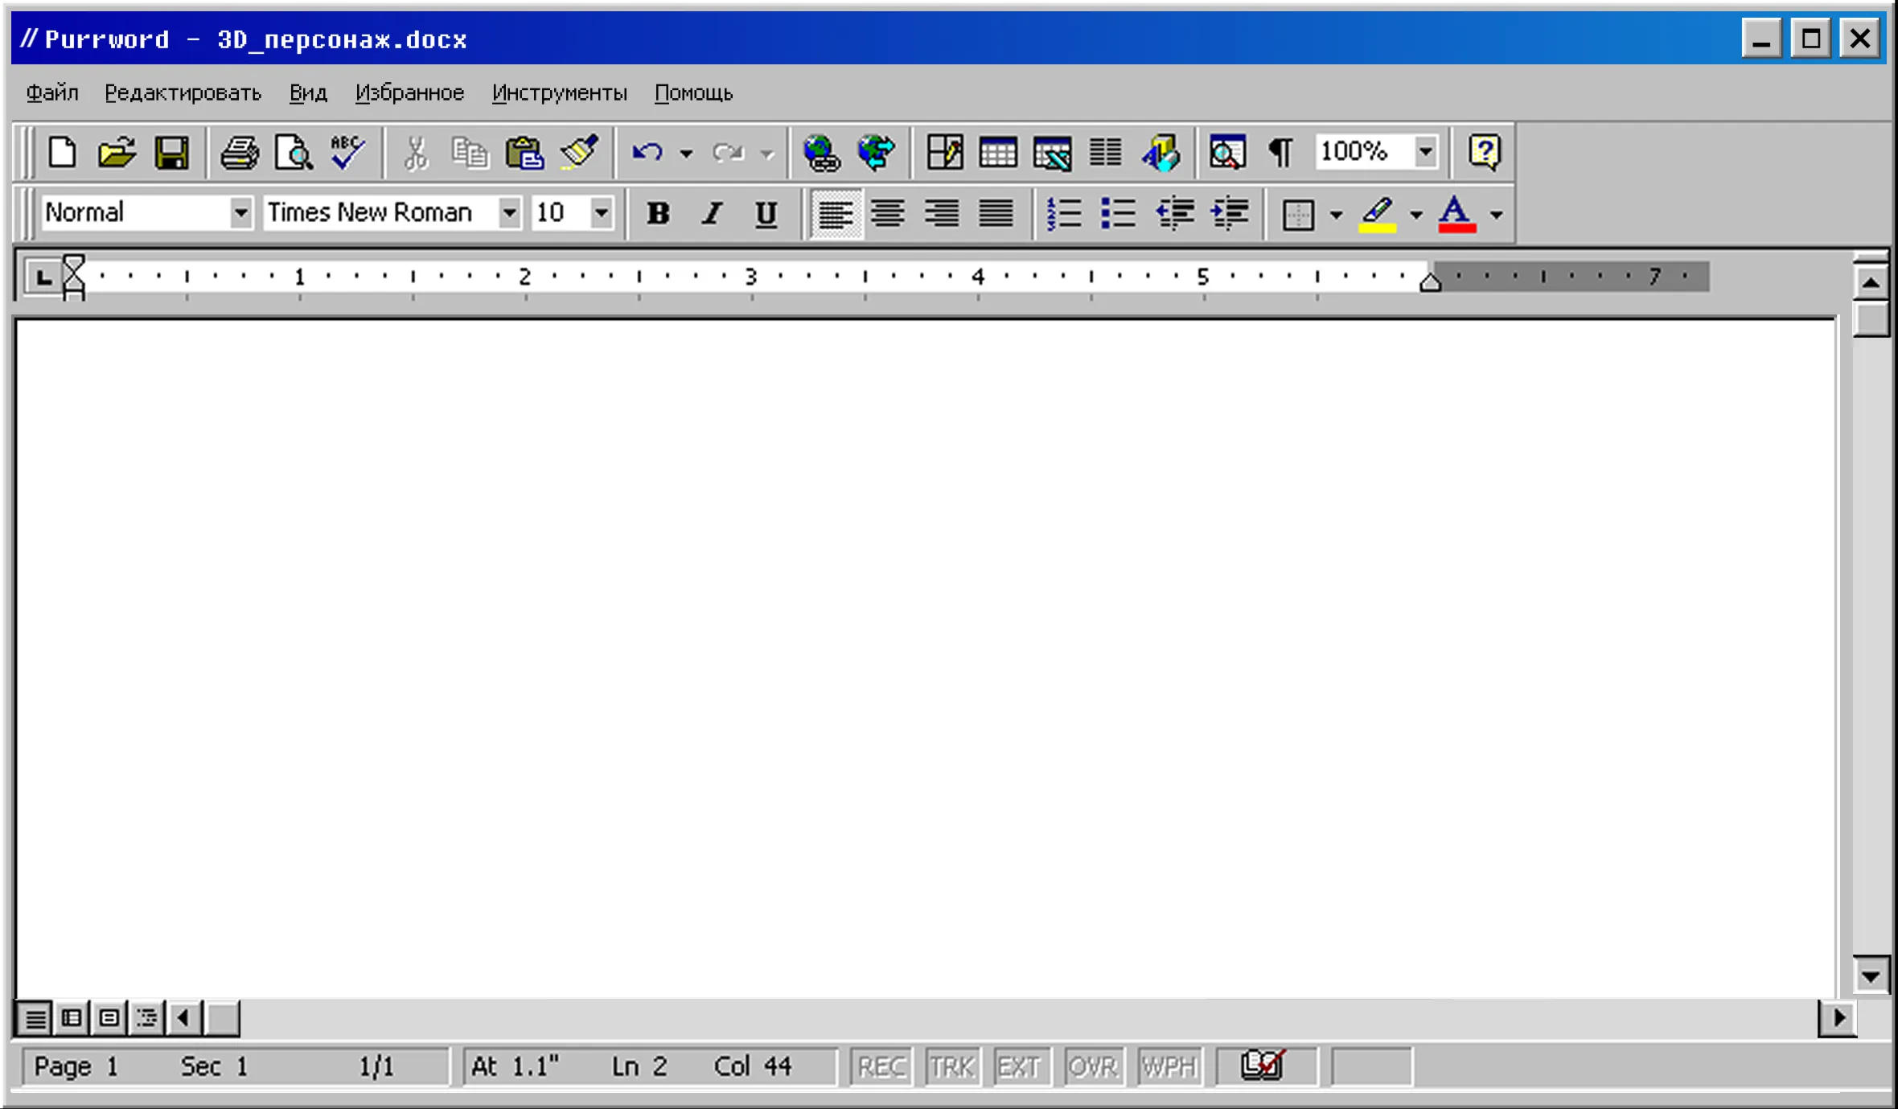
Task: Click the Save floppy disk icon
Action: (171, 152)
